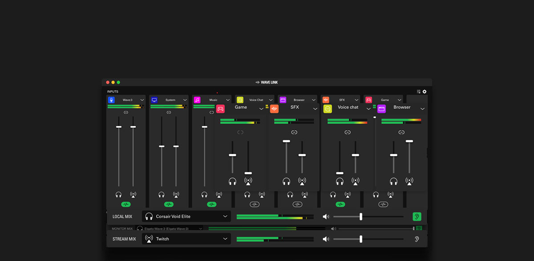This screenshot has height=261, width=534.
Task: Toggle System channel audio effects button
Action: (x=169, y=205)
